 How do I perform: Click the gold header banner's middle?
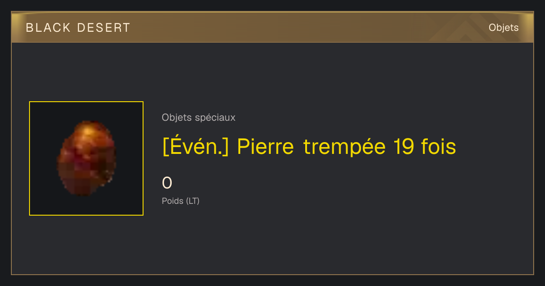272,27
